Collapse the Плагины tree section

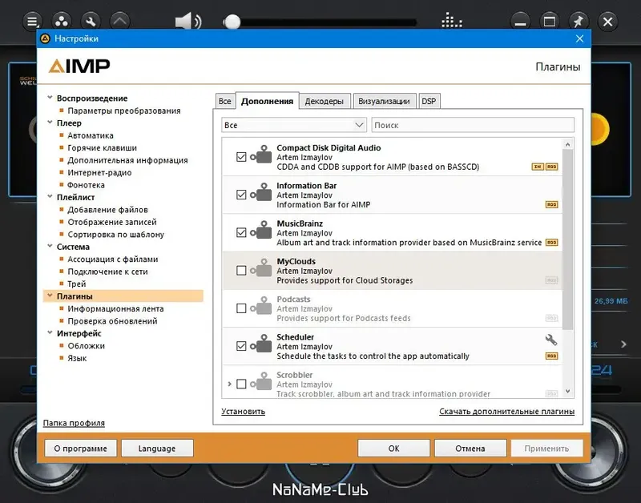[50, 296]
